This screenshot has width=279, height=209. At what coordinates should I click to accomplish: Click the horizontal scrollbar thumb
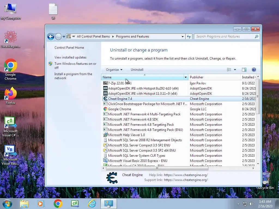157,168
